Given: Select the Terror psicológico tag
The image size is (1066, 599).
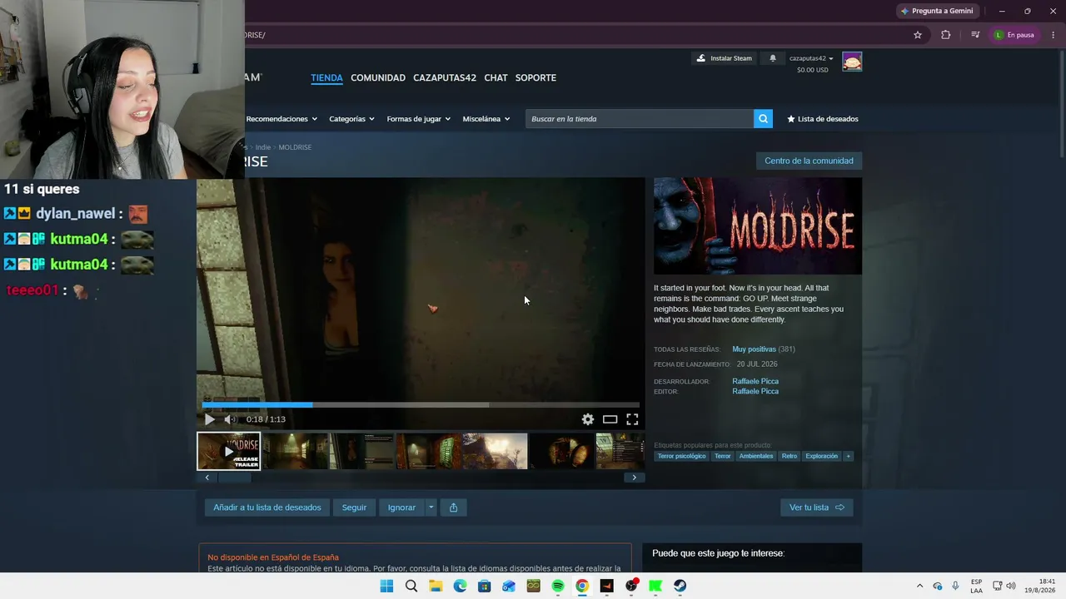Looking at the screenshot, I should coord(681,456).
